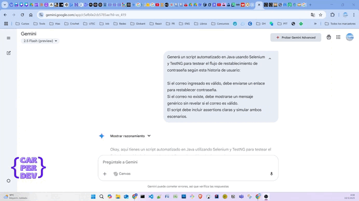Focus the Pregúntale a Gemini input field
Screen dimensions: 359x201
(x=188, y=162)
